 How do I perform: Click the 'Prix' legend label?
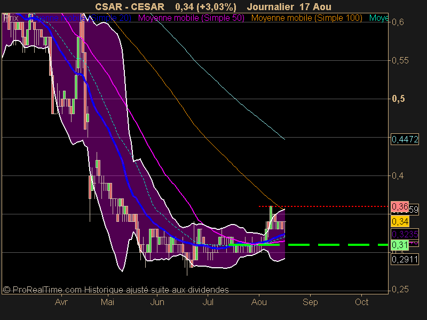[11, 18]
